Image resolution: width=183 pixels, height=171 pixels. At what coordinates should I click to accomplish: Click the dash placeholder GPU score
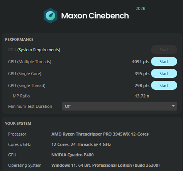[x=146, y=50]
